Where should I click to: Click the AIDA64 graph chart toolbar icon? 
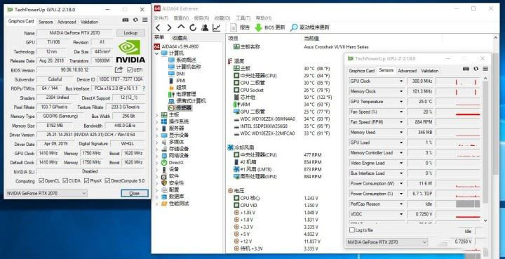pos(217,27)
